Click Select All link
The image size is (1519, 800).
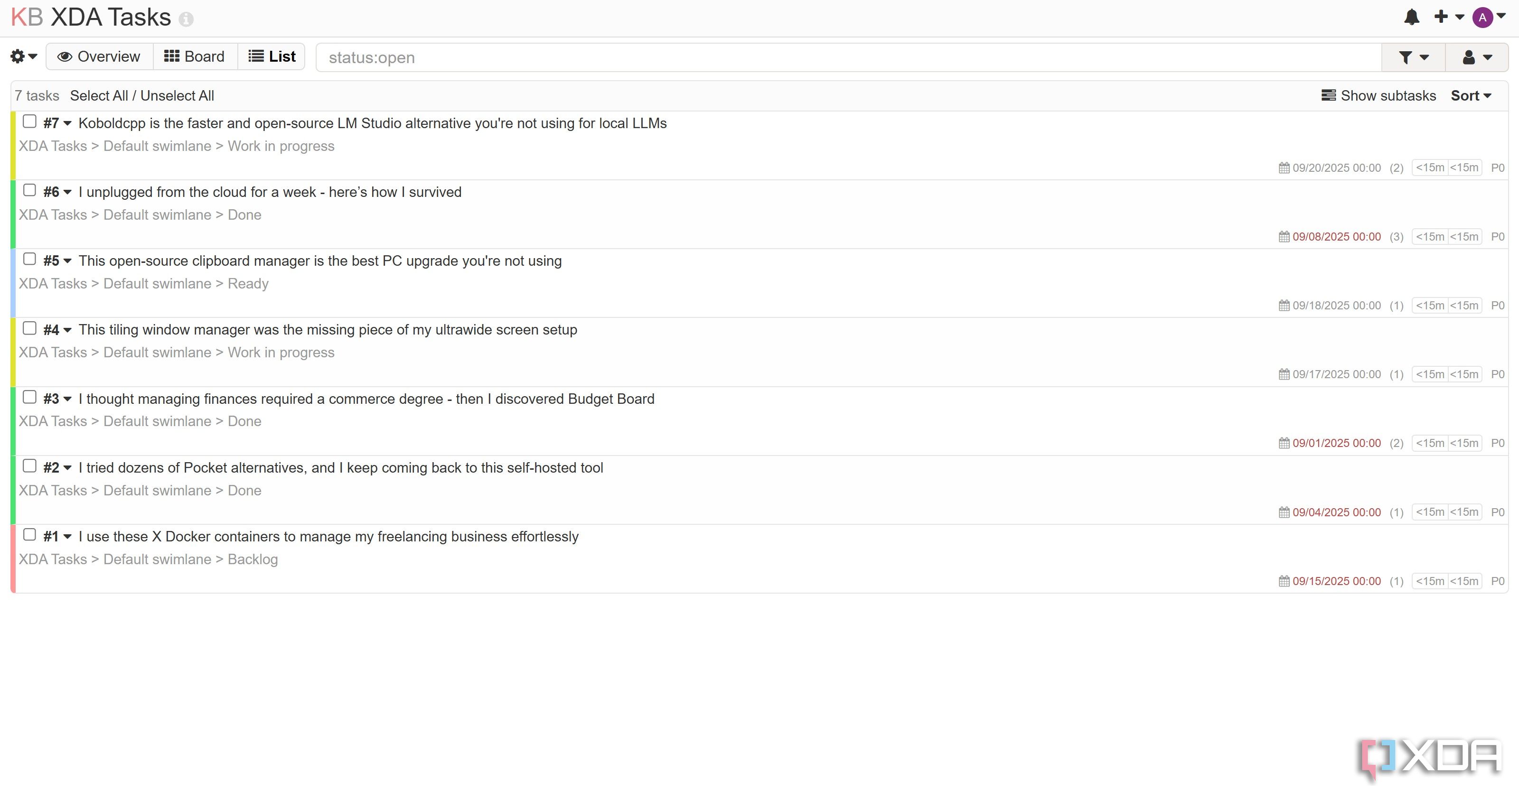(x=99, y=95)
